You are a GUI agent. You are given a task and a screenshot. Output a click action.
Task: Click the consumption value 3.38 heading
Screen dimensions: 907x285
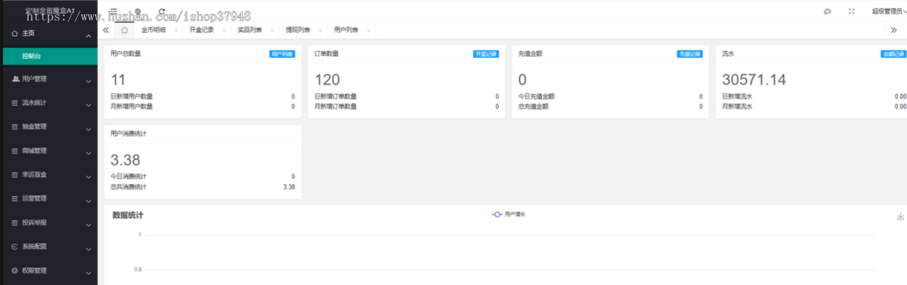(125, 160)
